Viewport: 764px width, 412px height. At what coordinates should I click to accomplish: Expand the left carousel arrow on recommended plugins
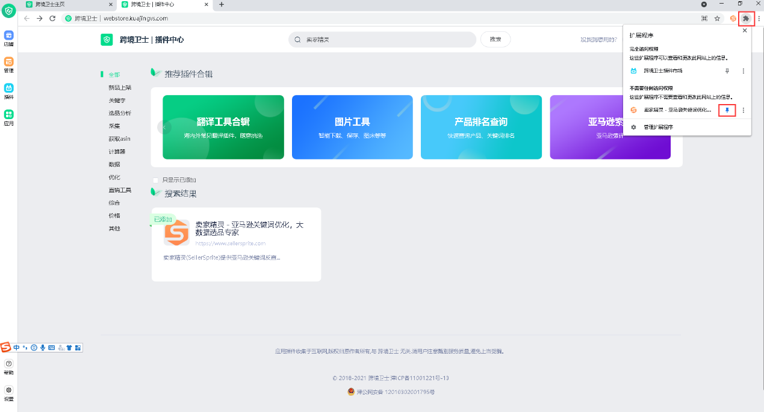[x=163, y=128]
